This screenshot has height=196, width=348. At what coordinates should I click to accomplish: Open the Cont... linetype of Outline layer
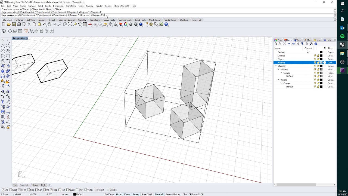331,56
